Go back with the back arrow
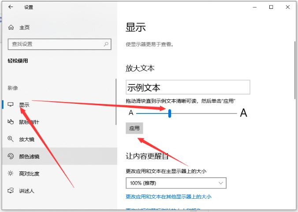 click(x=11, y=7)
